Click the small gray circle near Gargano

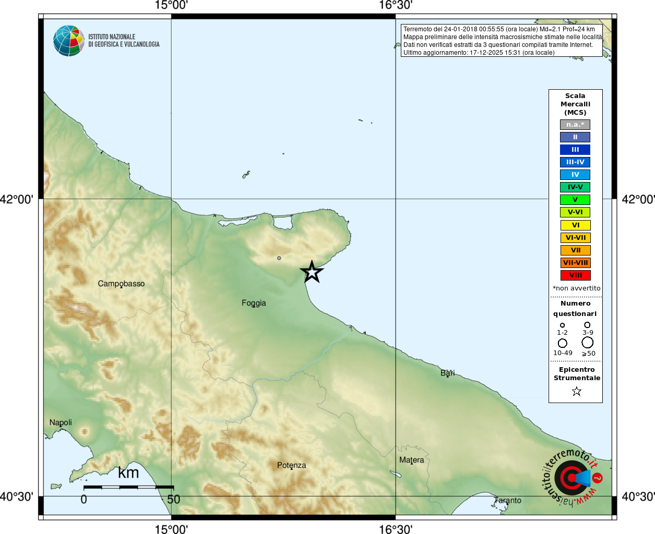pos(279,258)
